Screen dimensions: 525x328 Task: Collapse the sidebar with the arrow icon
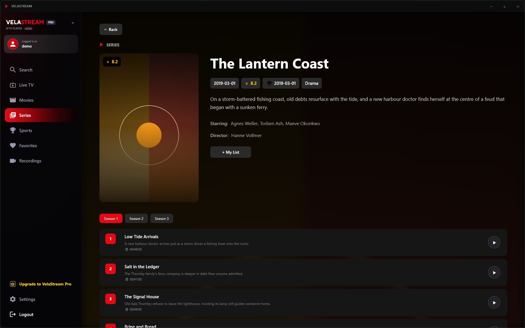72,23
